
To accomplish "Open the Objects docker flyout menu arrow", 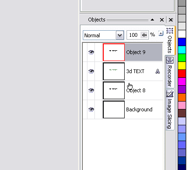I will pos(161,33).
